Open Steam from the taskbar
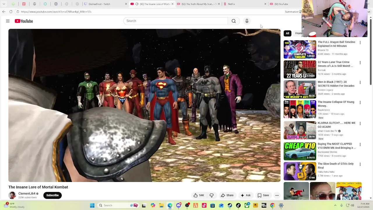 coord(230,205)
